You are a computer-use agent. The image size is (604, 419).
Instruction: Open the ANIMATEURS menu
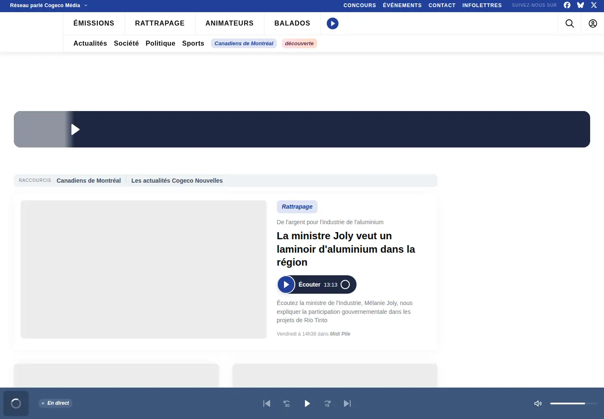pos(229,23)
